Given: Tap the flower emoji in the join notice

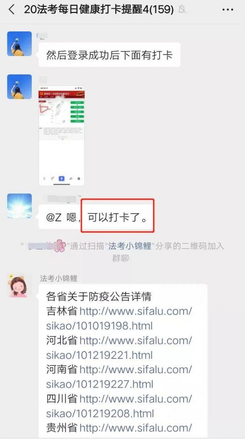Looking at the screenshot, I should tap(59, 246).
